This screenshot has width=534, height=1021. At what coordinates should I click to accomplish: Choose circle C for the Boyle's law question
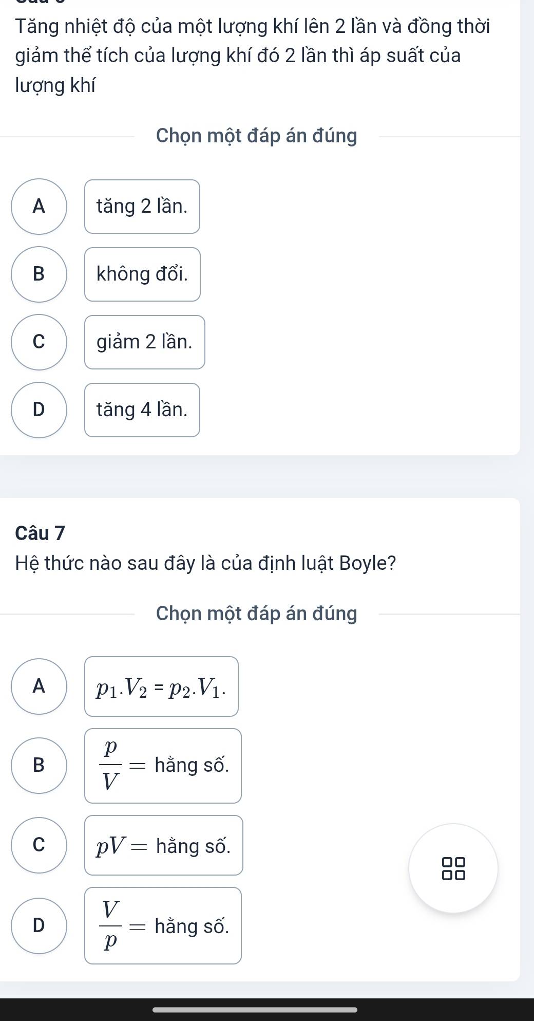pyautogui.click(x=39, y=845)
